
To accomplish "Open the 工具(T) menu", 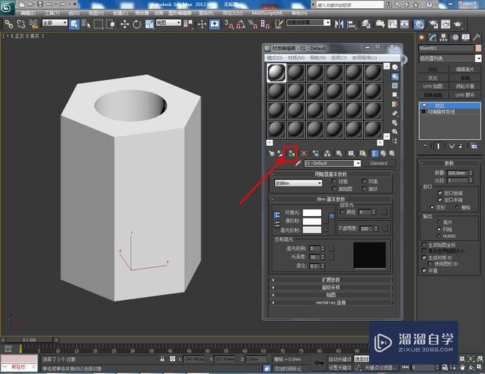I will [x=52, y=13].
